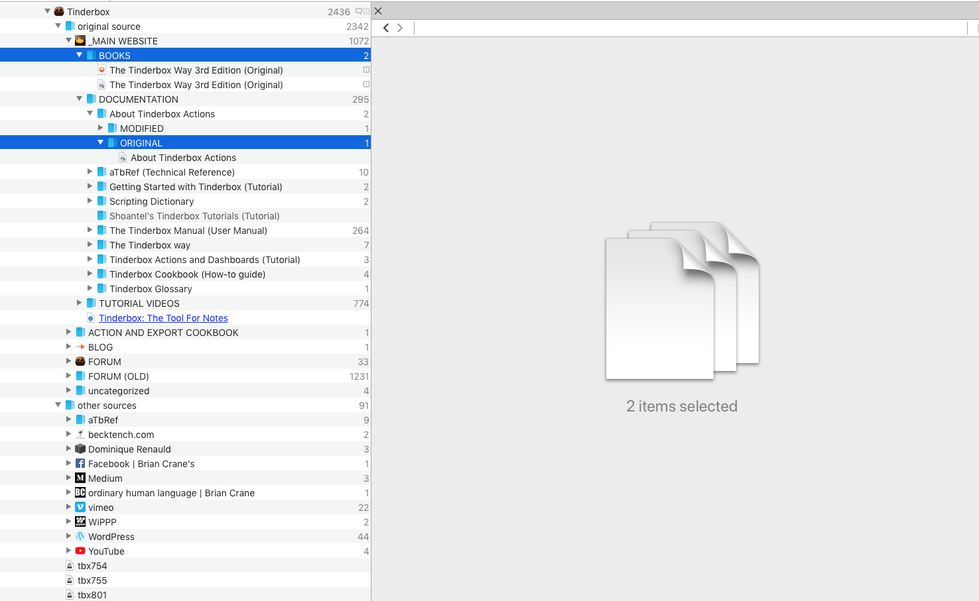This screenshot has height=601, width=979.
Task: Go back with the left chevron button
Action: pyautogui.click(x=386, y=28)
